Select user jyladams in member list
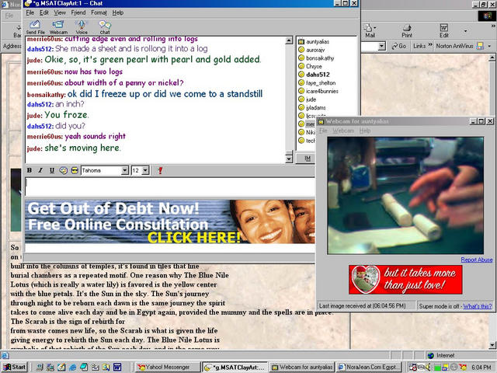Screen dimensions: 497x373 tap(312, 107)
